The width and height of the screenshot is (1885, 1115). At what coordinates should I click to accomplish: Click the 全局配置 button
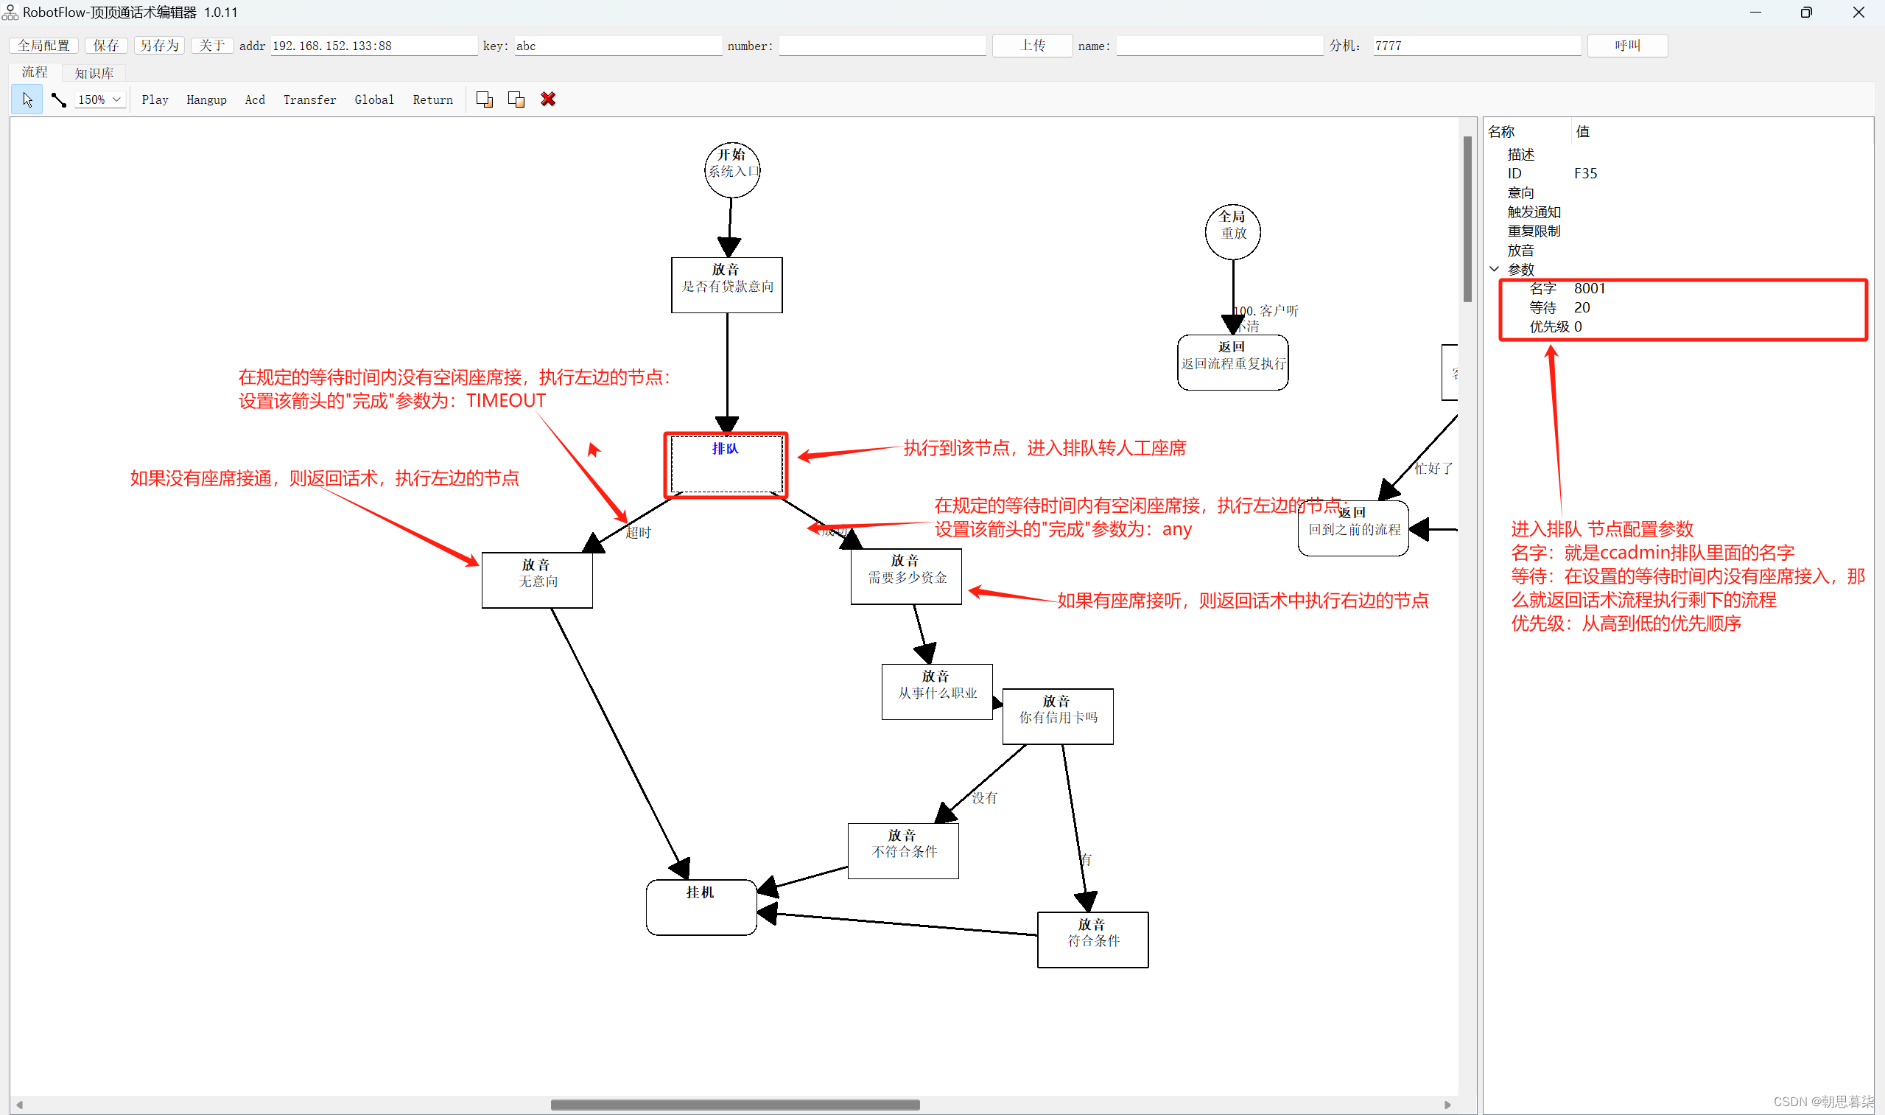click(x=43, y=46)
